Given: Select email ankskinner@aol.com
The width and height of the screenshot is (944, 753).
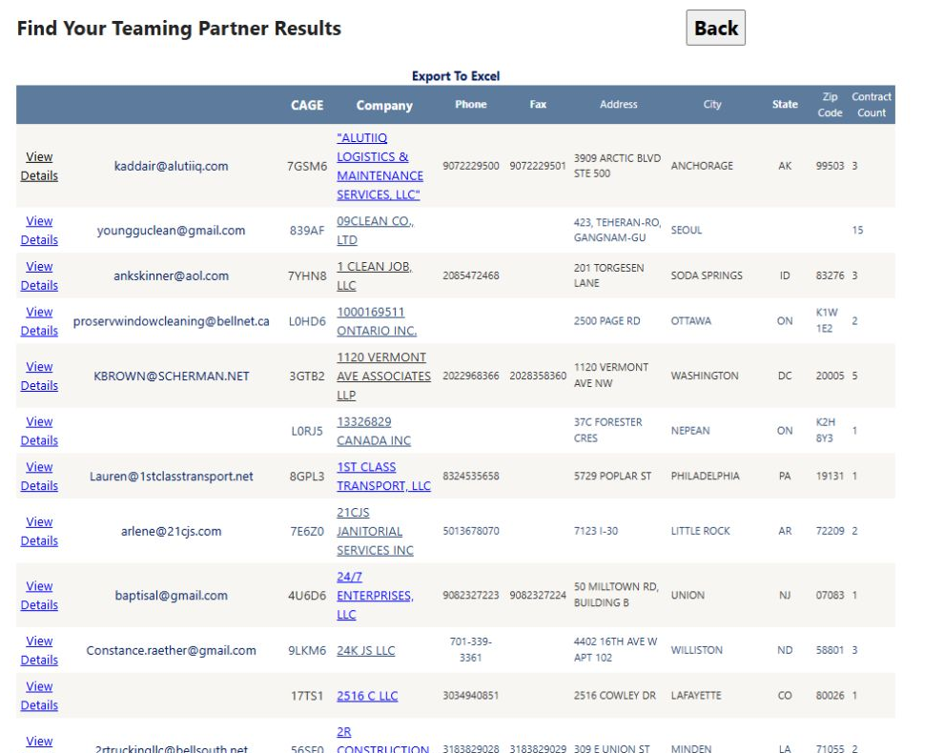Looking at the screenshot, I should (x=171, y=275).
